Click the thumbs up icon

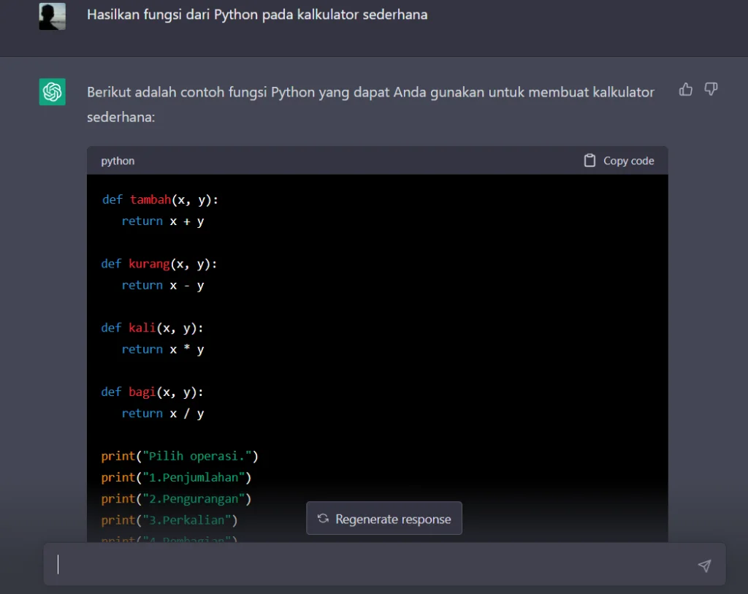(x=685, y=89)
